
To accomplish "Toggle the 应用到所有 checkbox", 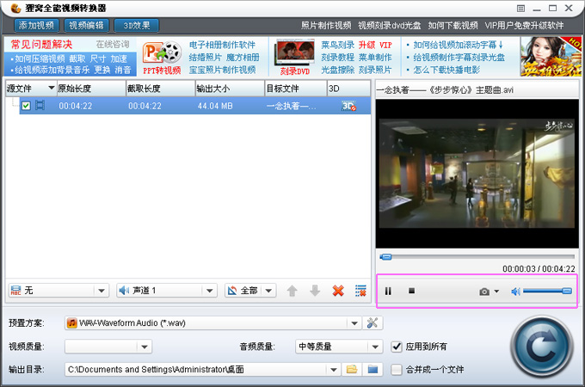I will pos(397,347).
